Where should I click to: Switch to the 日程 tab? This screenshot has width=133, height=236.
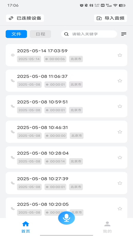[40, 34]
